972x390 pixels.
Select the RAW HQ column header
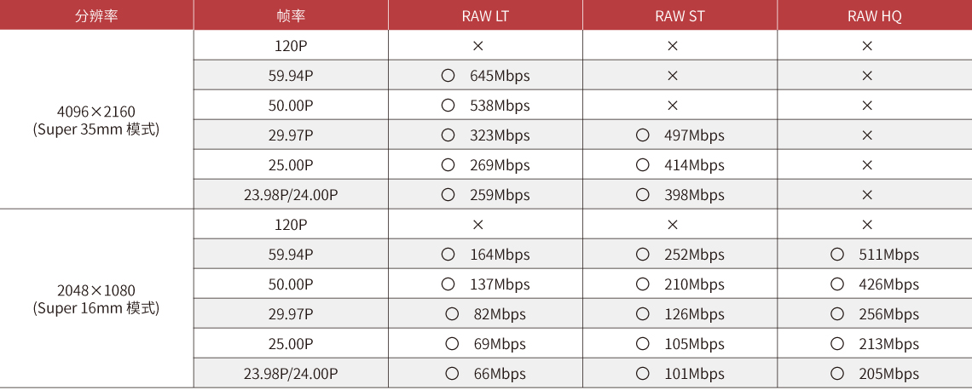click(x=875, y=16)
